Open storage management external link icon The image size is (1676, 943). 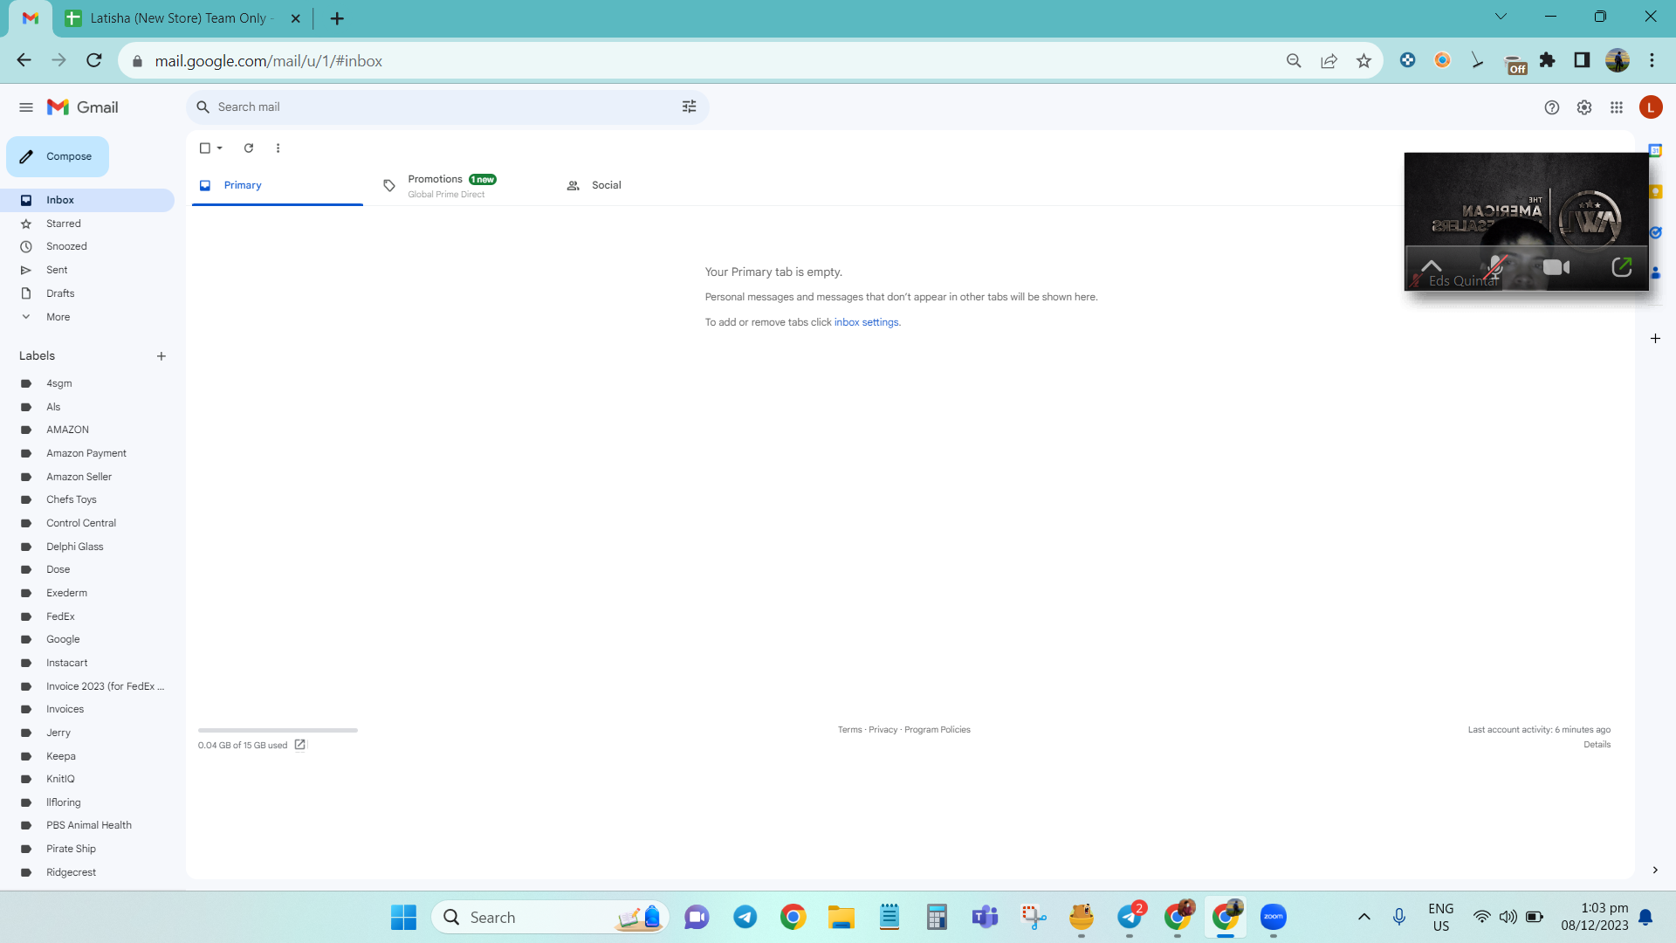click(300, 745)
